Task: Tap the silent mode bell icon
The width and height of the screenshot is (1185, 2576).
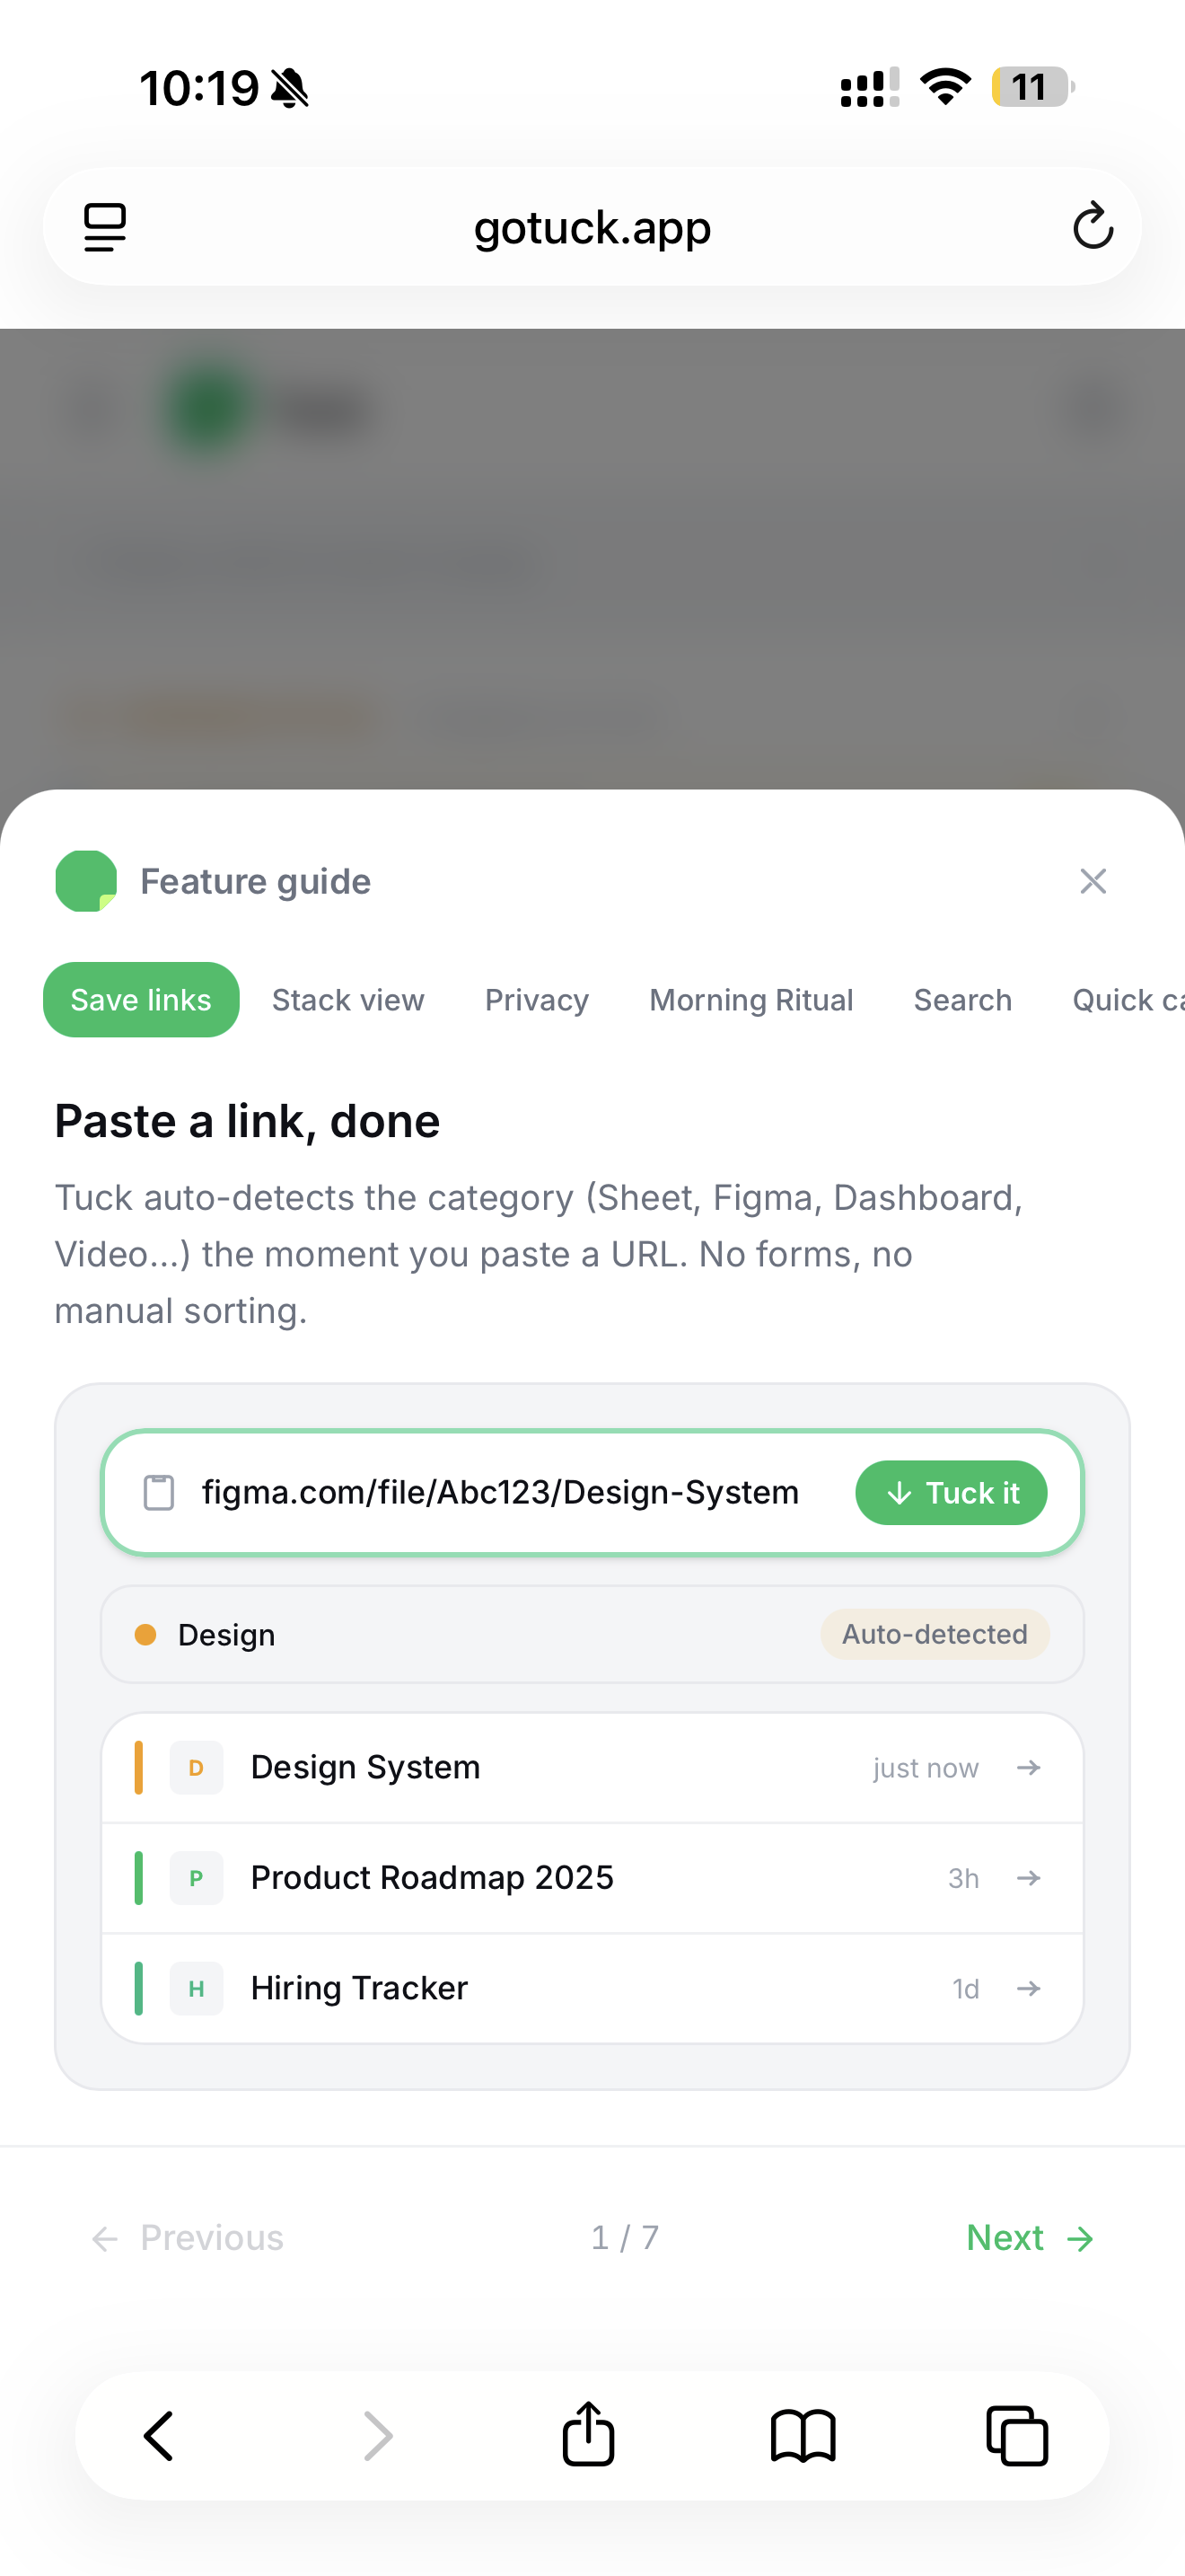Action: pos(290,88)
